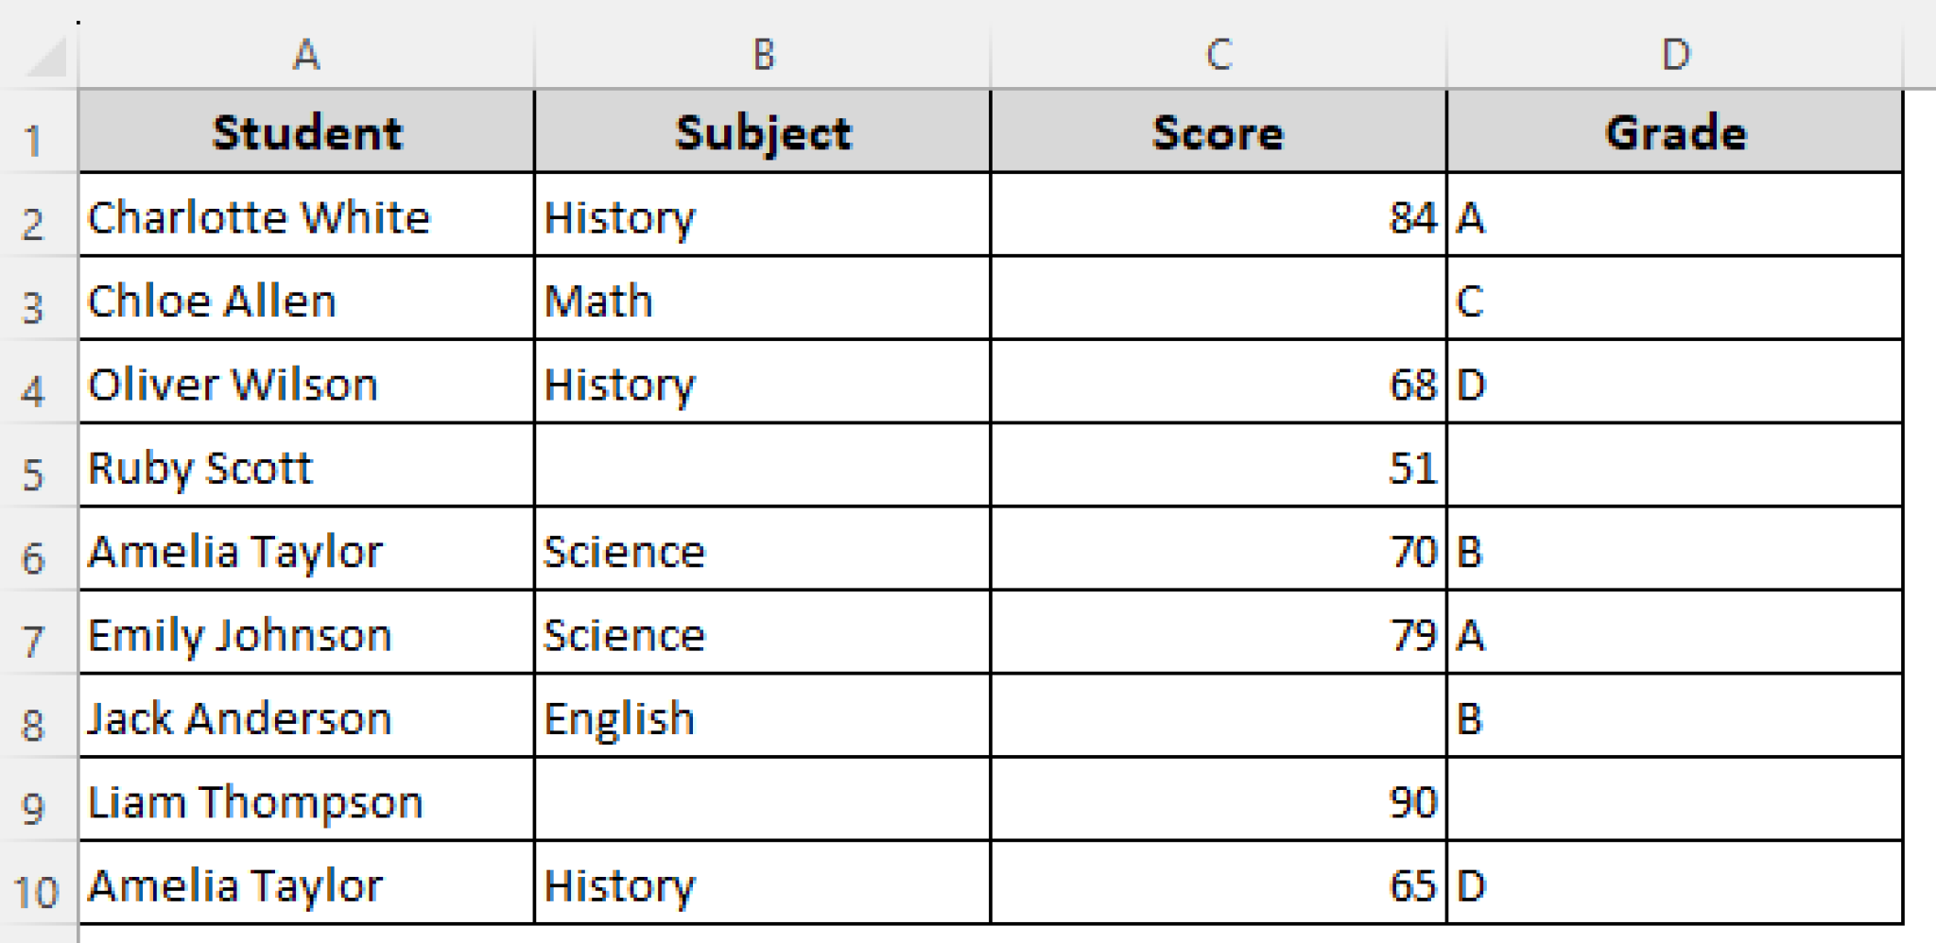
Task: Click the Score header cell
Action: (1219, 132)
